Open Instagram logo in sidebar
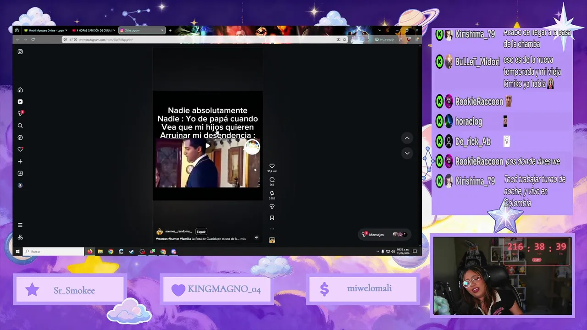587x330 pixels. click(x=20, y=52)
